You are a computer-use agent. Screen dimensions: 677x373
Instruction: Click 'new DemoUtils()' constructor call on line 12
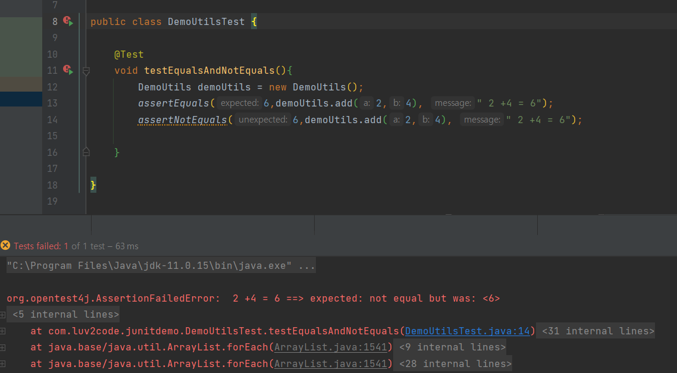[x=313, y=87]
